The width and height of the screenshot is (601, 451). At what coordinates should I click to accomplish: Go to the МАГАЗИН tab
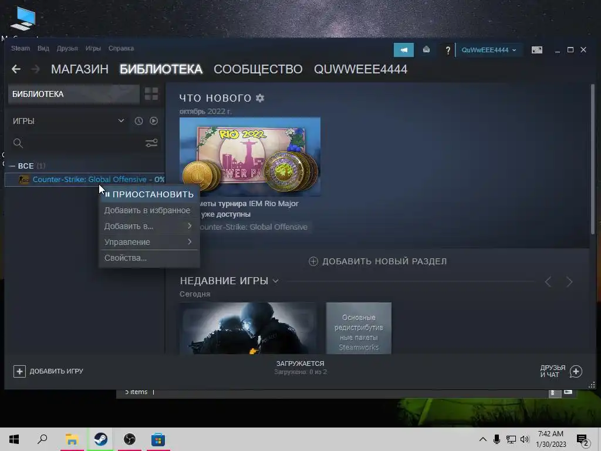click(80, 69)
